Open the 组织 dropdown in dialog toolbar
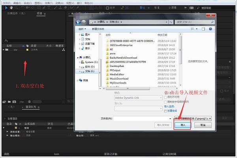The image size is (237, 158). pyautogui.click(x=83, y=29)
